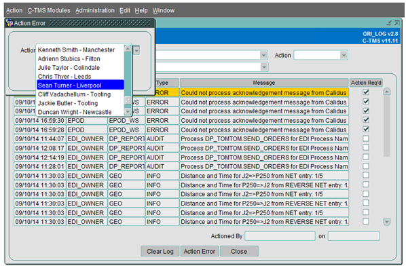The image size is (406, 268).
Task: Check Action Req'd for 11:28:01 EDI_OWNER row
Action: coord(366,166)
